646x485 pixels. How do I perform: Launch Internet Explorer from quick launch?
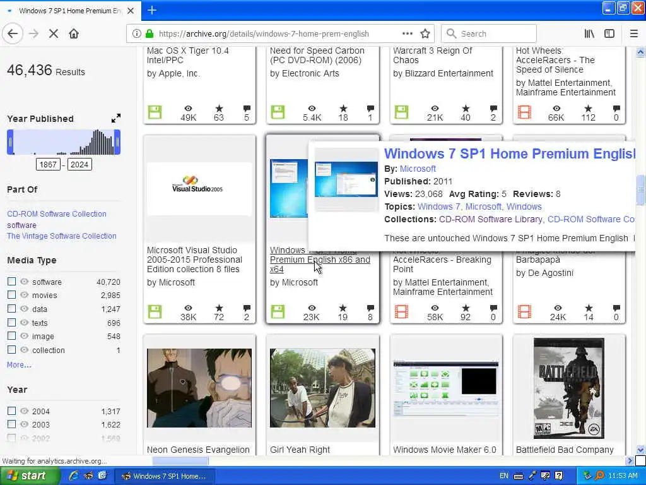point(74,476)
